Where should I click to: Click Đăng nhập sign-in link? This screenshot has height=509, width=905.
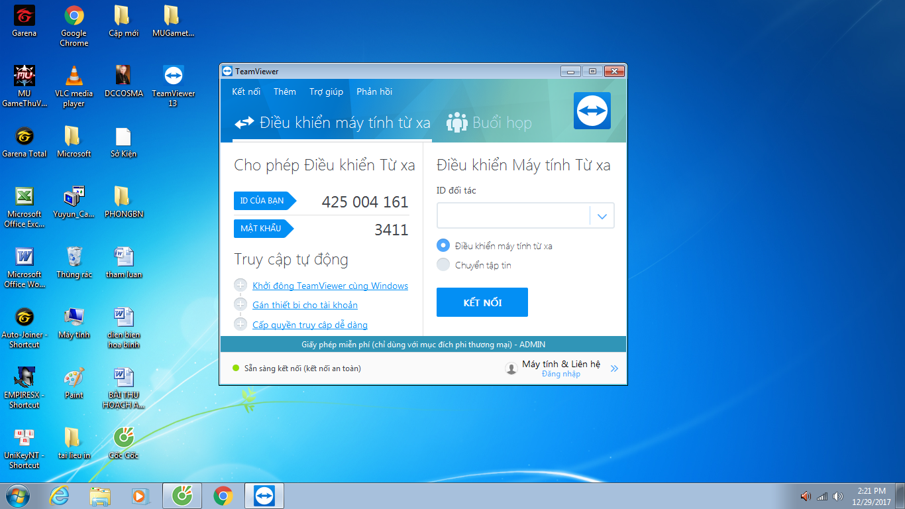click(x=561, y=374)
